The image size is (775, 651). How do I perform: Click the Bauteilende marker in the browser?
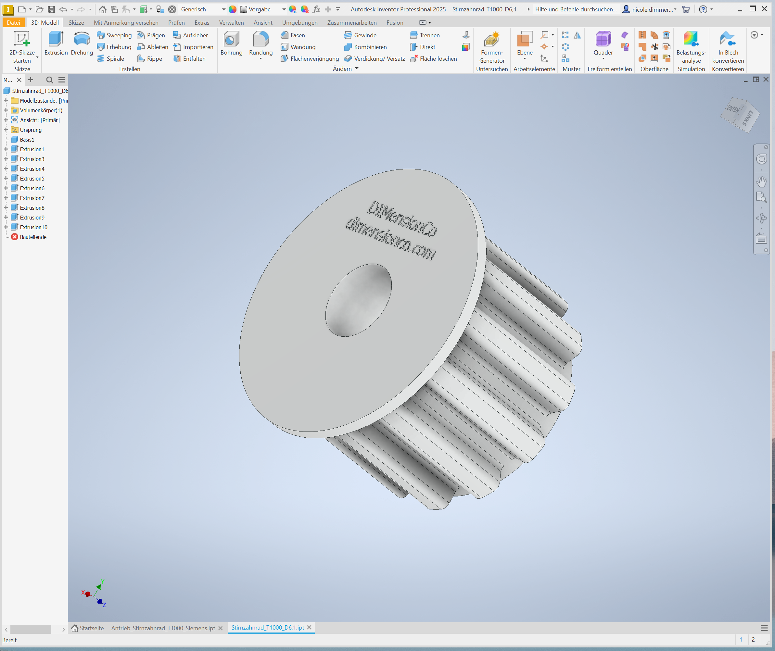click(x=33, y=237)
